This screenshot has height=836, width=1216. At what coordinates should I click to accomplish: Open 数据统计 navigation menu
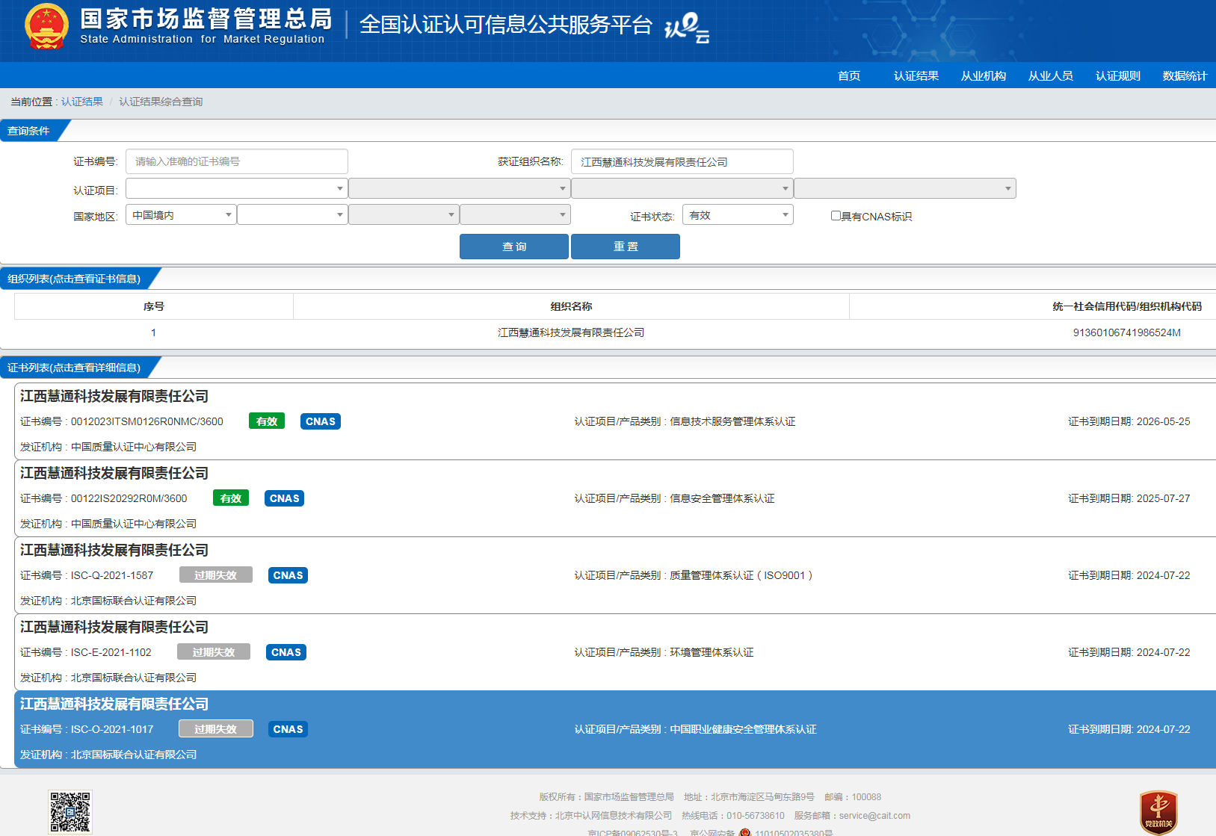[x=1185, y=75]
